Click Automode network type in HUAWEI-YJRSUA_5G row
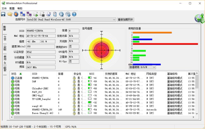Image resolution: width=205 pixels, height=129 pixels. pos(151,109)
